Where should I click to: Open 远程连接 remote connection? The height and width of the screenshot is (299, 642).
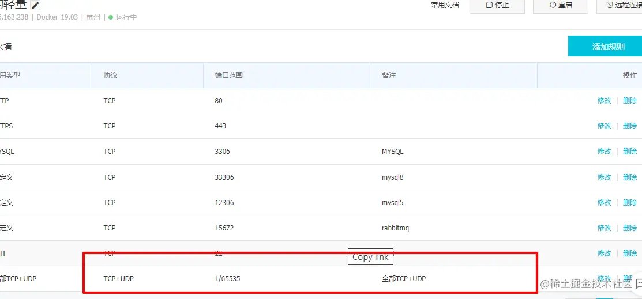pos(620,5)
